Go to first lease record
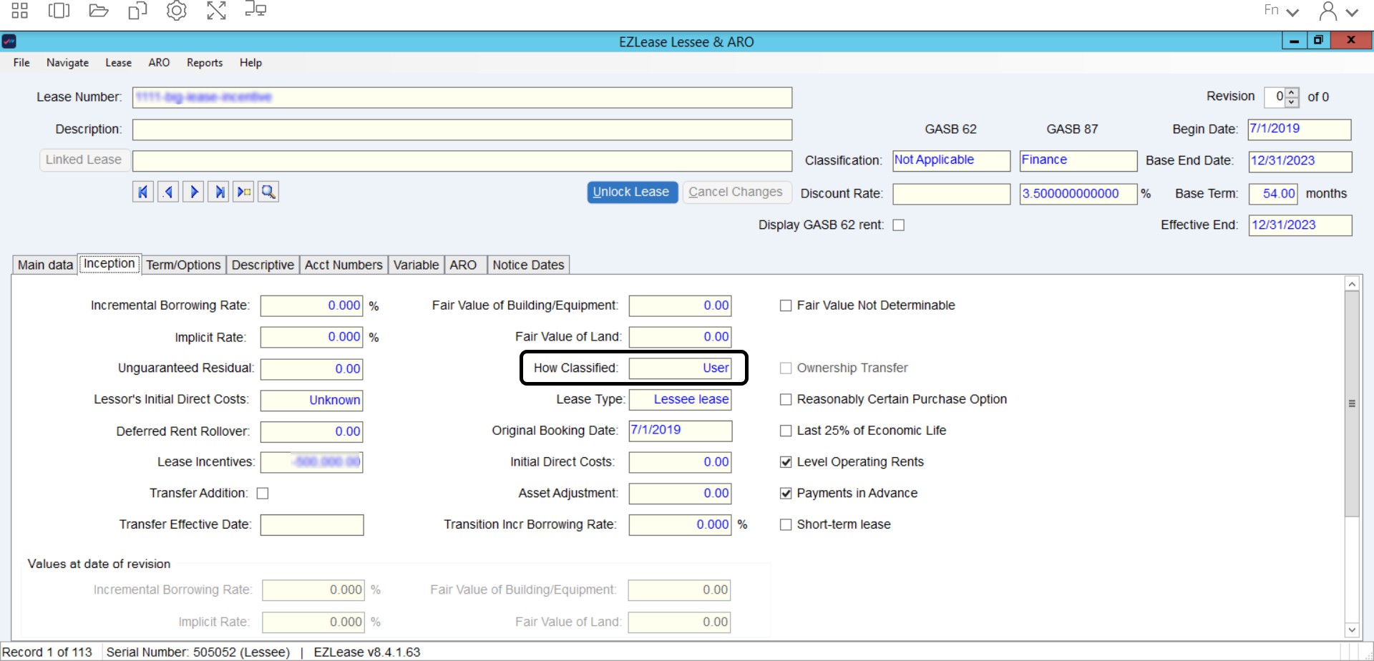Viewport: 1374px width, 661px height. pyautogui.click(x=143, y=192)
